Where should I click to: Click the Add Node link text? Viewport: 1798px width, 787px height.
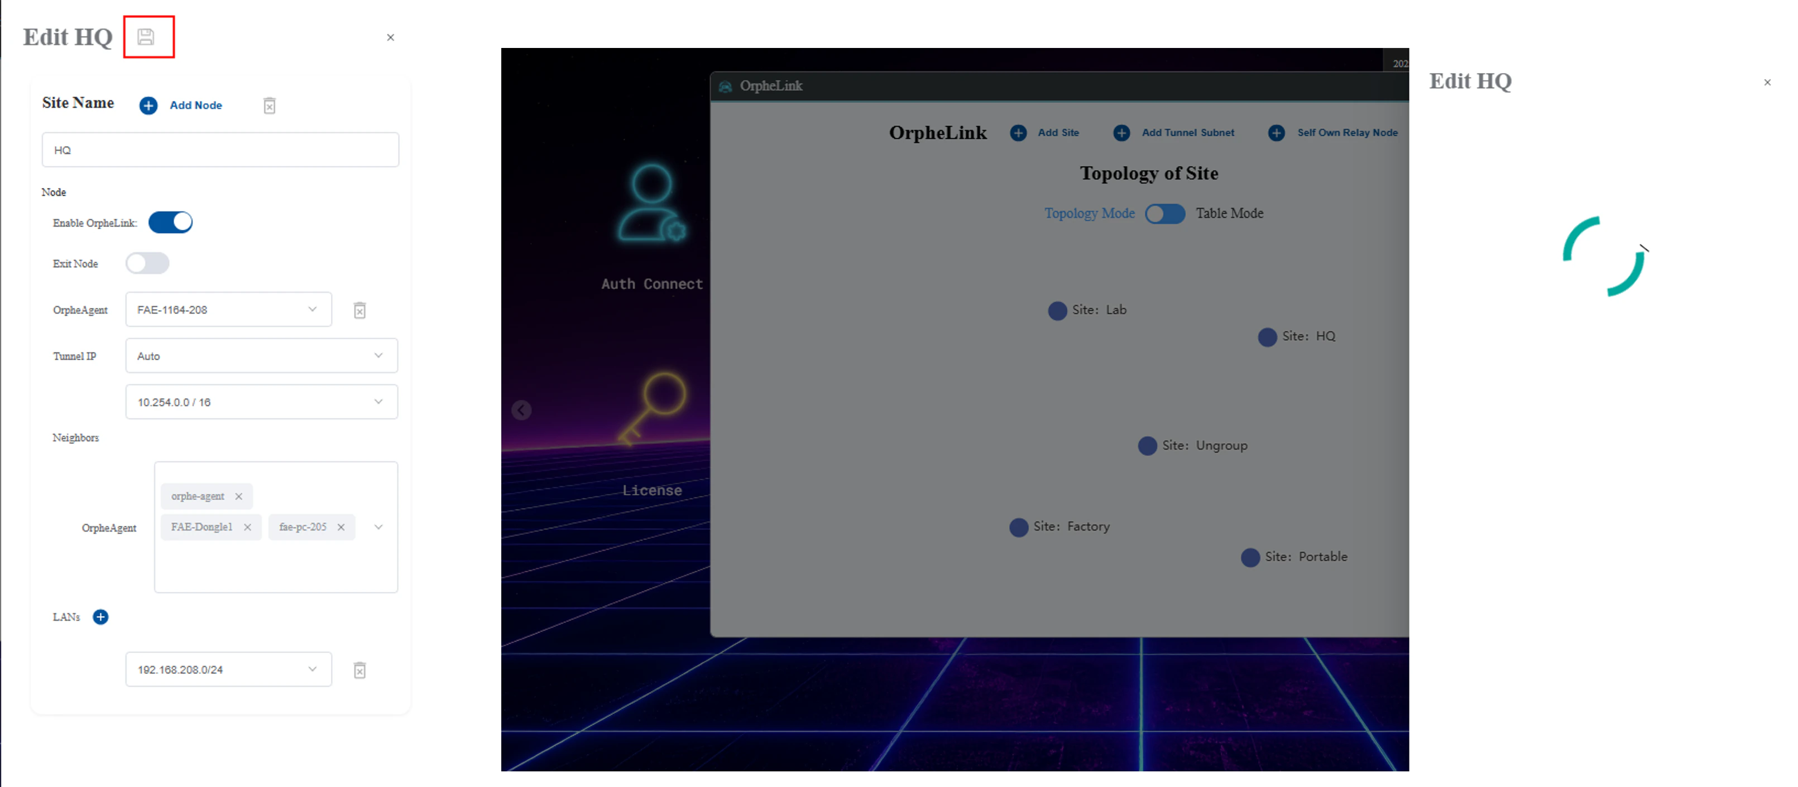click(196, 105)
